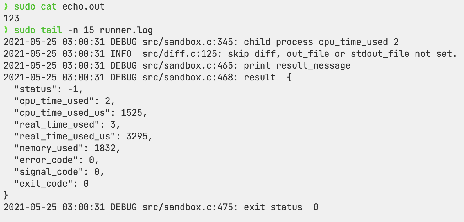Click the '123' output line
This screenshot has height=222, width=464.
pos(12,18)
